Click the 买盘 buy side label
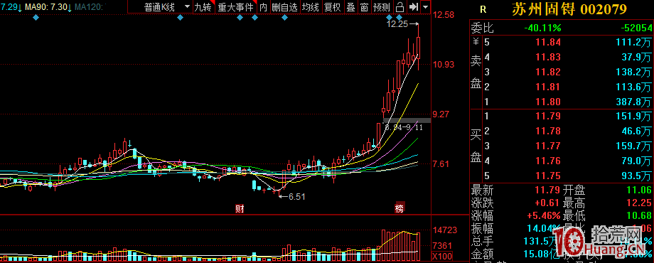Screen dimensions: 654x263 pyautogui.click(x=476, y=145)
